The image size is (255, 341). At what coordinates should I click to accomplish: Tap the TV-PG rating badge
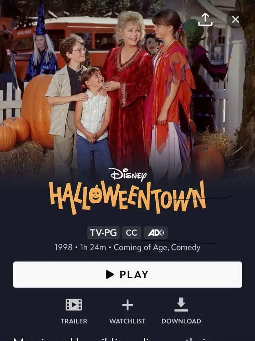tap(103, 233)
